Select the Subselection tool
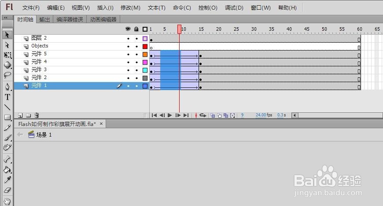Image resolution: width=383 pixels, height=206 pixels. click(7, 45)
